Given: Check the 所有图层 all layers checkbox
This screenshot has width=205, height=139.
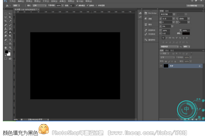Looking at the screenshot, I should tap(96, 5).
